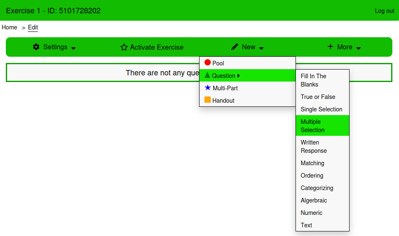Pick Fill In The Blanks option
This screenshot has height=236, width=399.
pyautogui.click(x=320, y=80)
